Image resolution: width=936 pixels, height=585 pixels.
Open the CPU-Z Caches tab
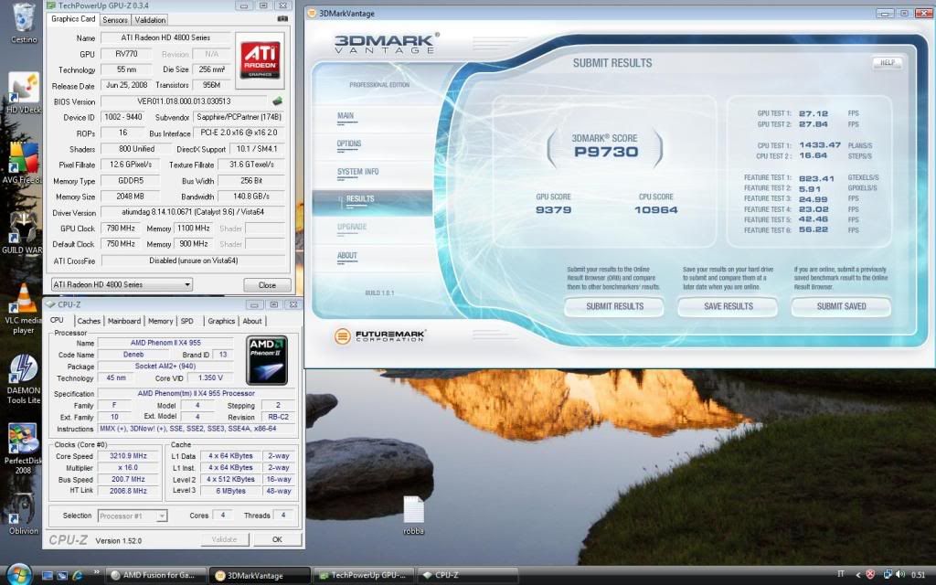click(89, 321)
